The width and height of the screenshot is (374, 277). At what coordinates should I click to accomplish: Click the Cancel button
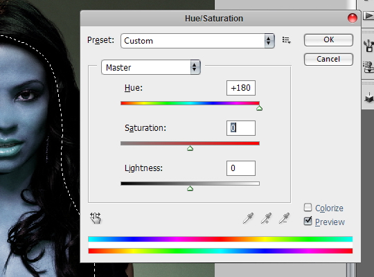point(328,59)
